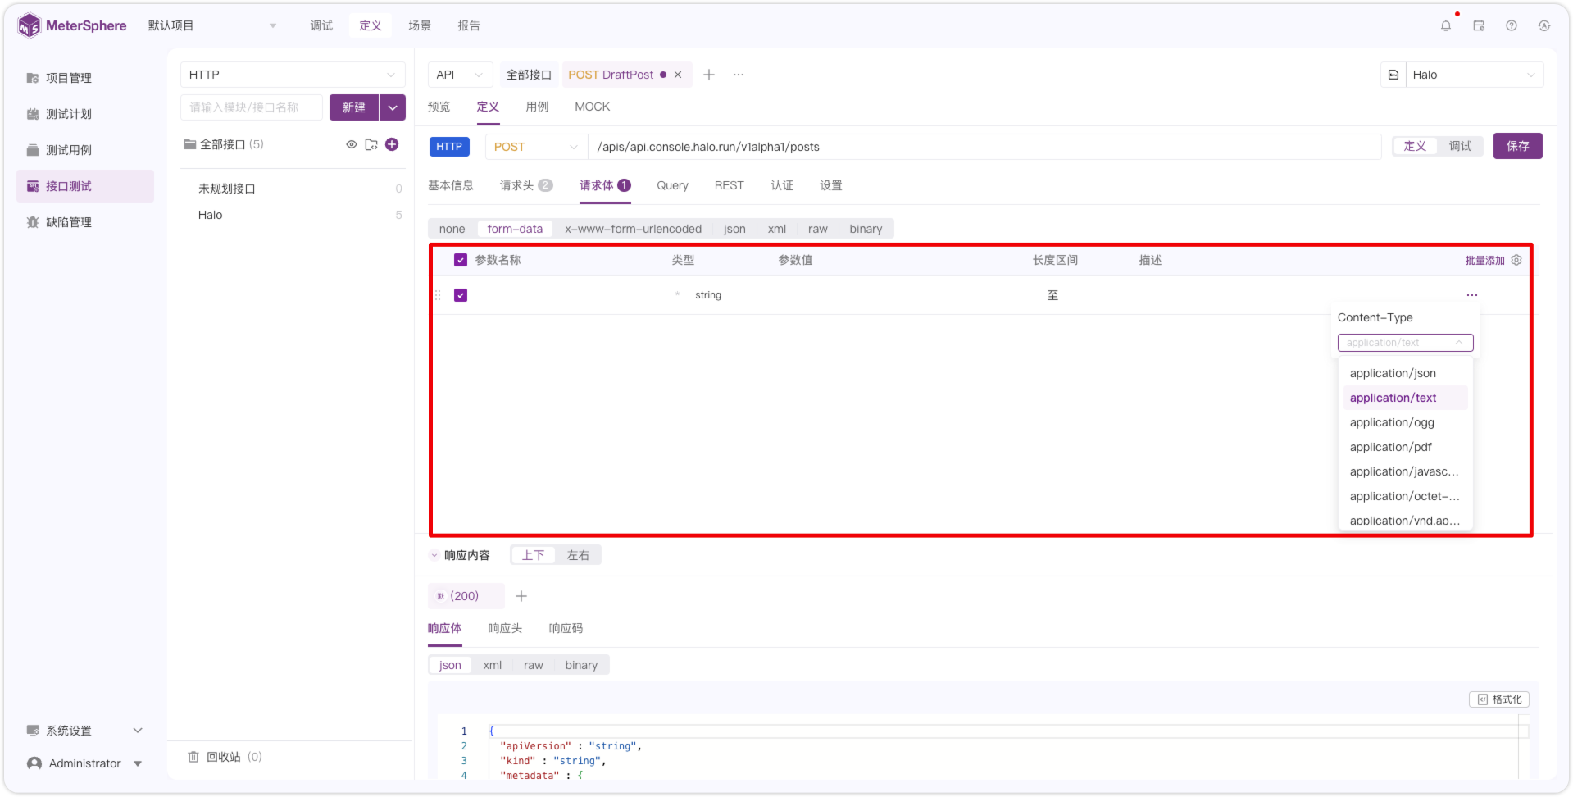Click the drag handle of the parameter row

pyautogui.click(x=438, y=295)
